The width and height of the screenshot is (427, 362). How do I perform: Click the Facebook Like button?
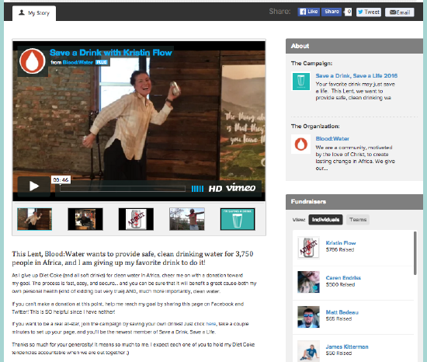(308, 12)
